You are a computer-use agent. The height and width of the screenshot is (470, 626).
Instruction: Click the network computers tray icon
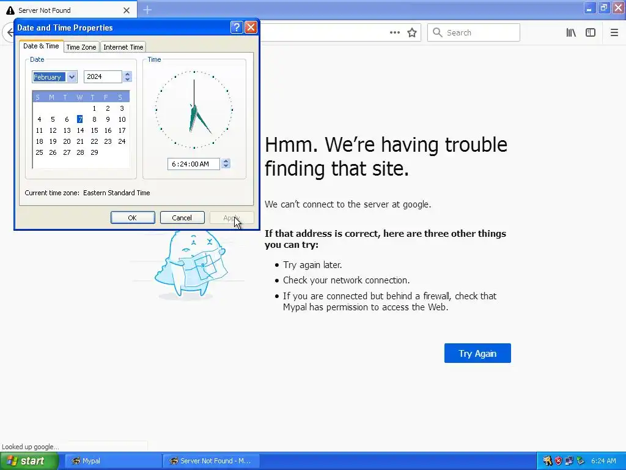click(x=569, y=461)
